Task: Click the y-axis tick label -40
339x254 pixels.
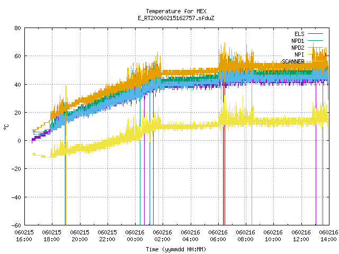Action: tap(16, 197)
